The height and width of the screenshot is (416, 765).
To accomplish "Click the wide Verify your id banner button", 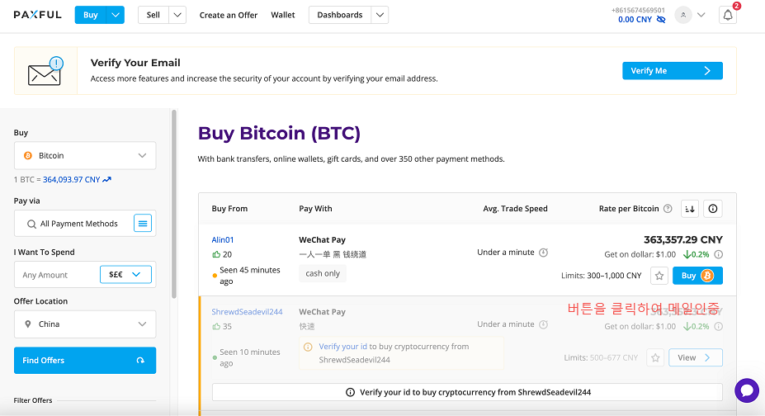I will 467,392.
